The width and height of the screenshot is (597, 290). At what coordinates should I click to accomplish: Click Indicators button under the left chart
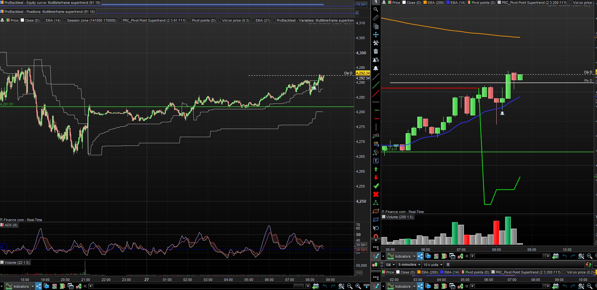[x=18, y=286]
